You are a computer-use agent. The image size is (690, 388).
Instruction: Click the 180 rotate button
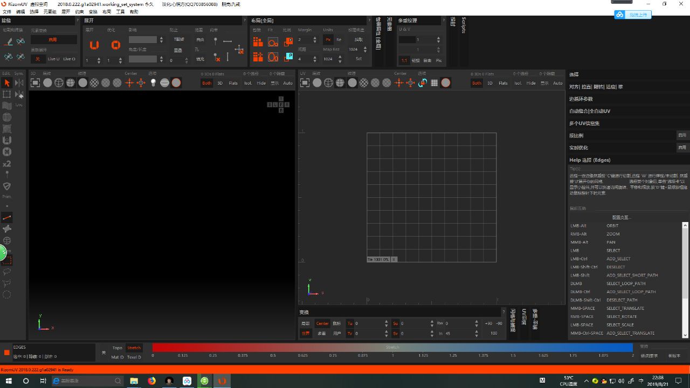(494, 333)
